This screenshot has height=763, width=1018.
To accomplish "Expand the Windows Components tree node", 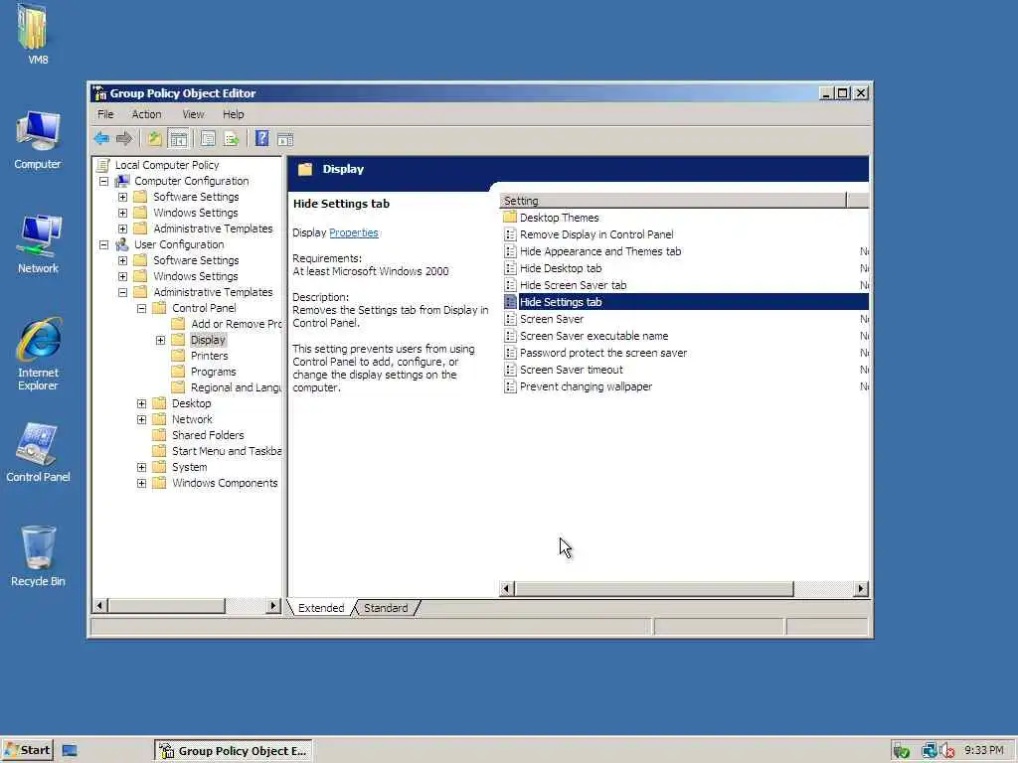I will pyautogui.click(x=141, y=483).
